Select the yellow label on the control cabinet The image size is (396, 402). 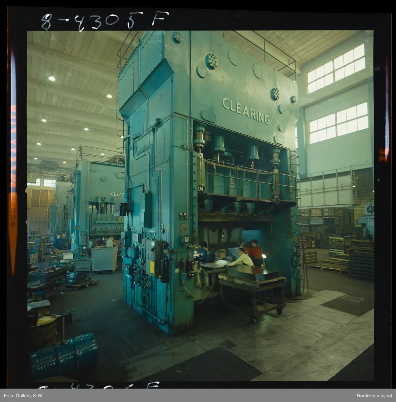pos(152,267)
